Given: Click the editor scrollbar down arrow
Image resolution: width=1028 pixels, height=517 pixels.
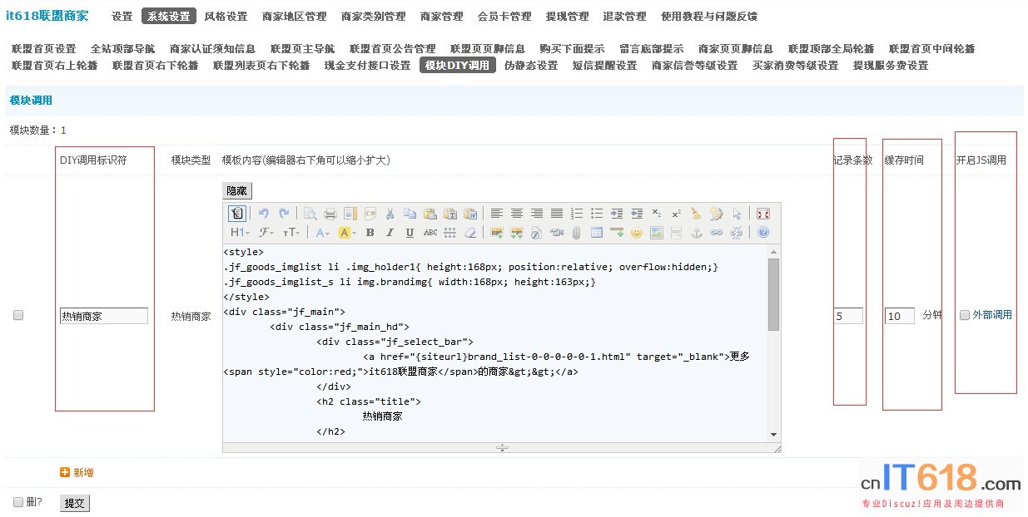Looking at the screenshot, I should [x=774, y=434].
